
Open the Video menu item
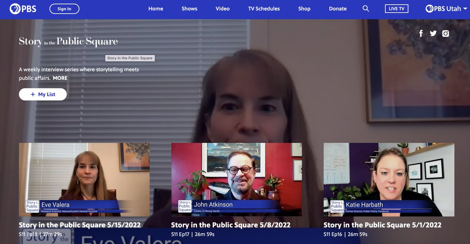[x=222, y=9]
